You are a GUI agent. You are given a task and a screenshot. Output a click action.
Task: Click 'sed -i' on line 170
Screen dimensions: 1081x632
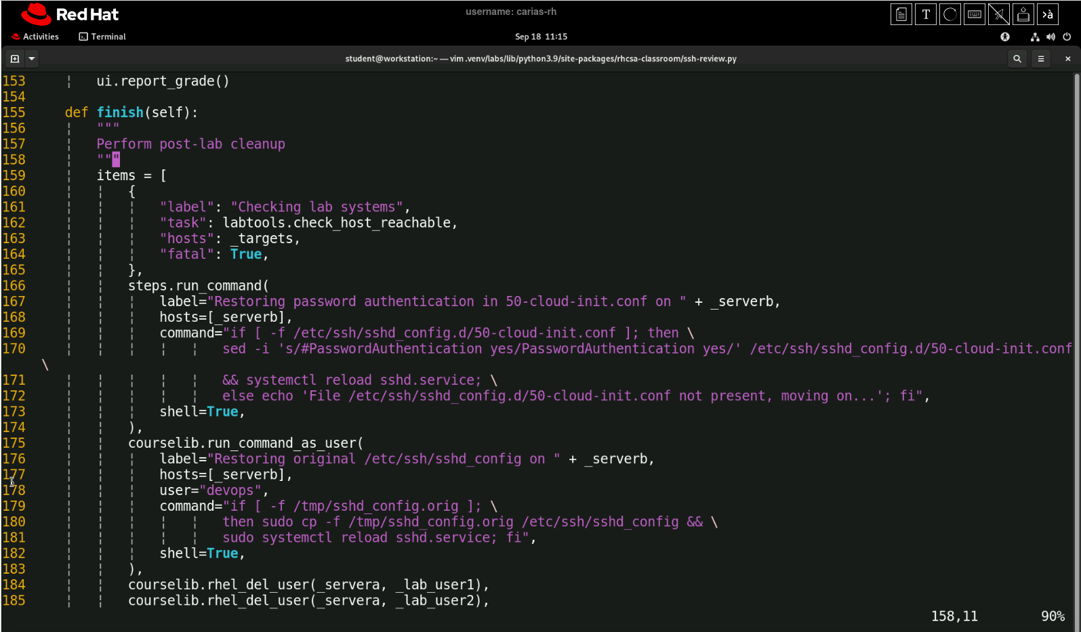[x=246, y=349]
